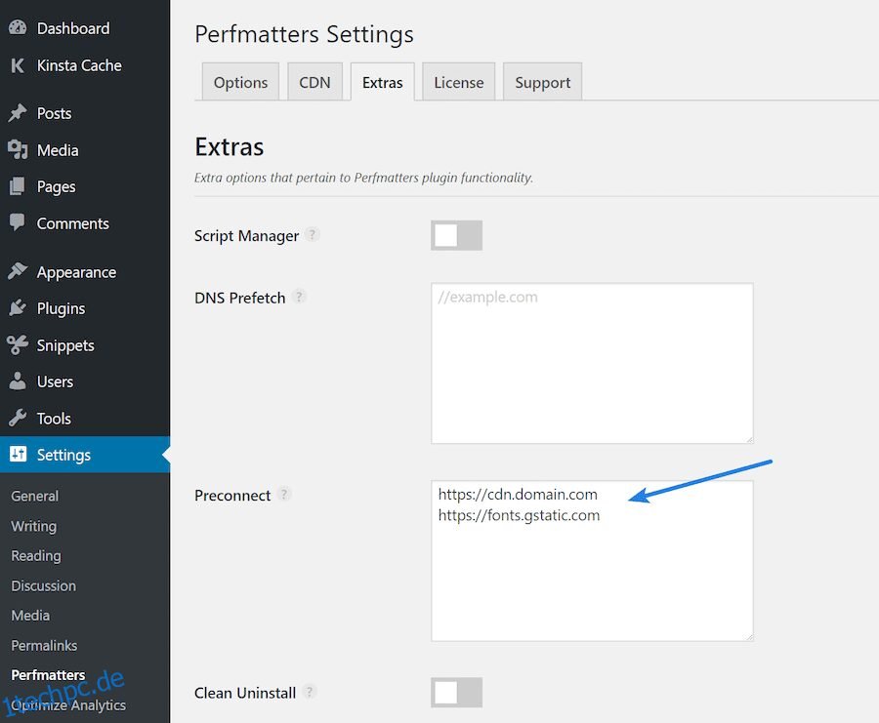Click inside the DNS Prefetch text area

click(592, 363)
